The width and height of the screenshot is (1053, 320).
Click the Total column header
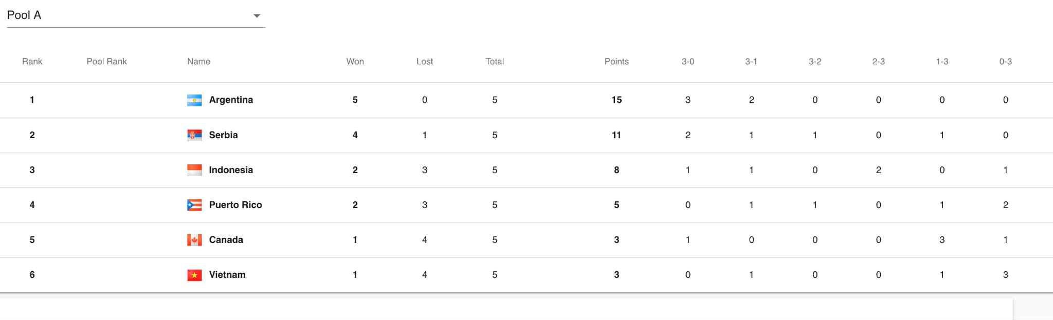[495, 62]
